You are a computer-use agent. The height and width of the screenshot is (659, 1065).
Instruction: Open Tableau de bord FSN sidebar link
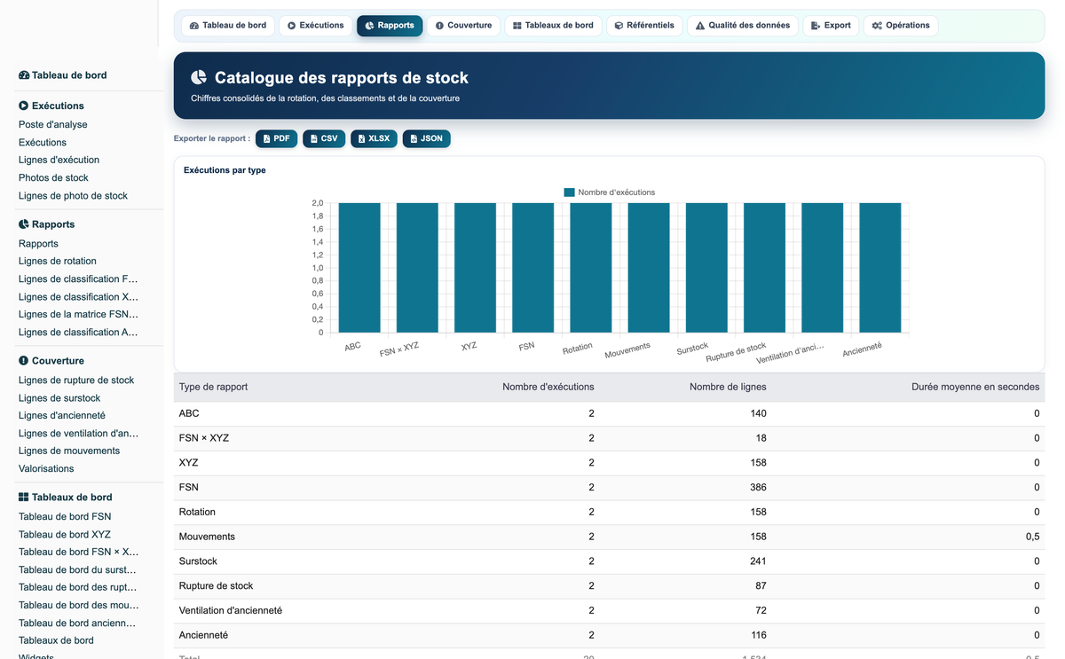65,517
